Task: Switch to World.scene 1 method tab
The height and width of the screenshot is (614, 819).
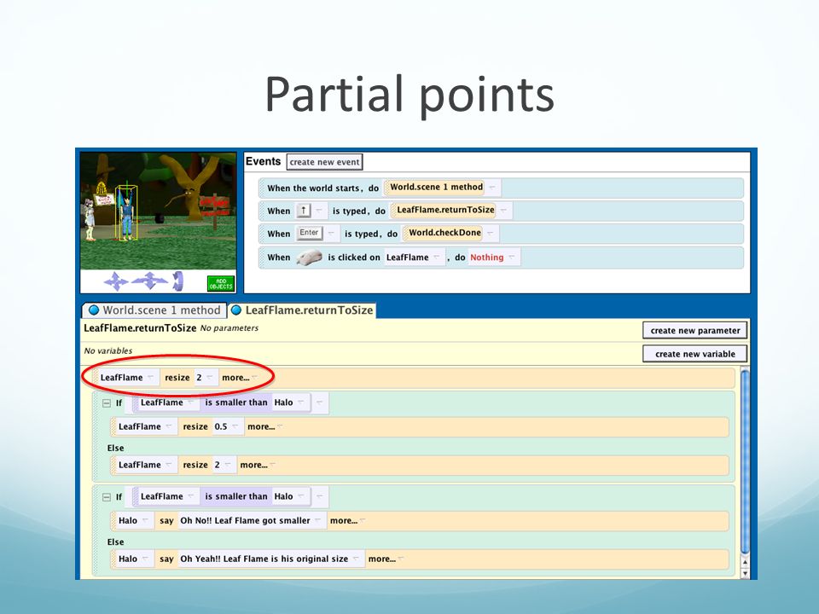Action: point(154,310)
